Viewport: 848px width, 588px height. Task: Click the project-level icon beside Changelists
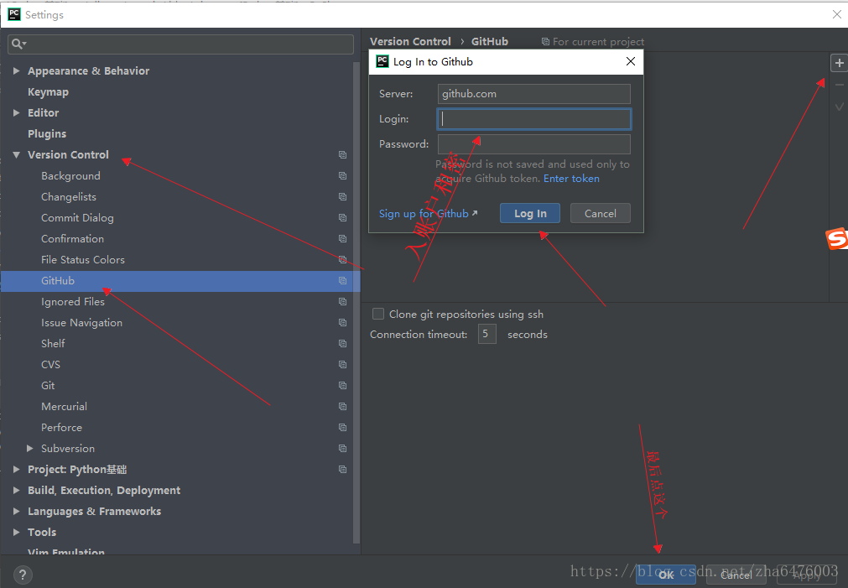click(342, 197)
